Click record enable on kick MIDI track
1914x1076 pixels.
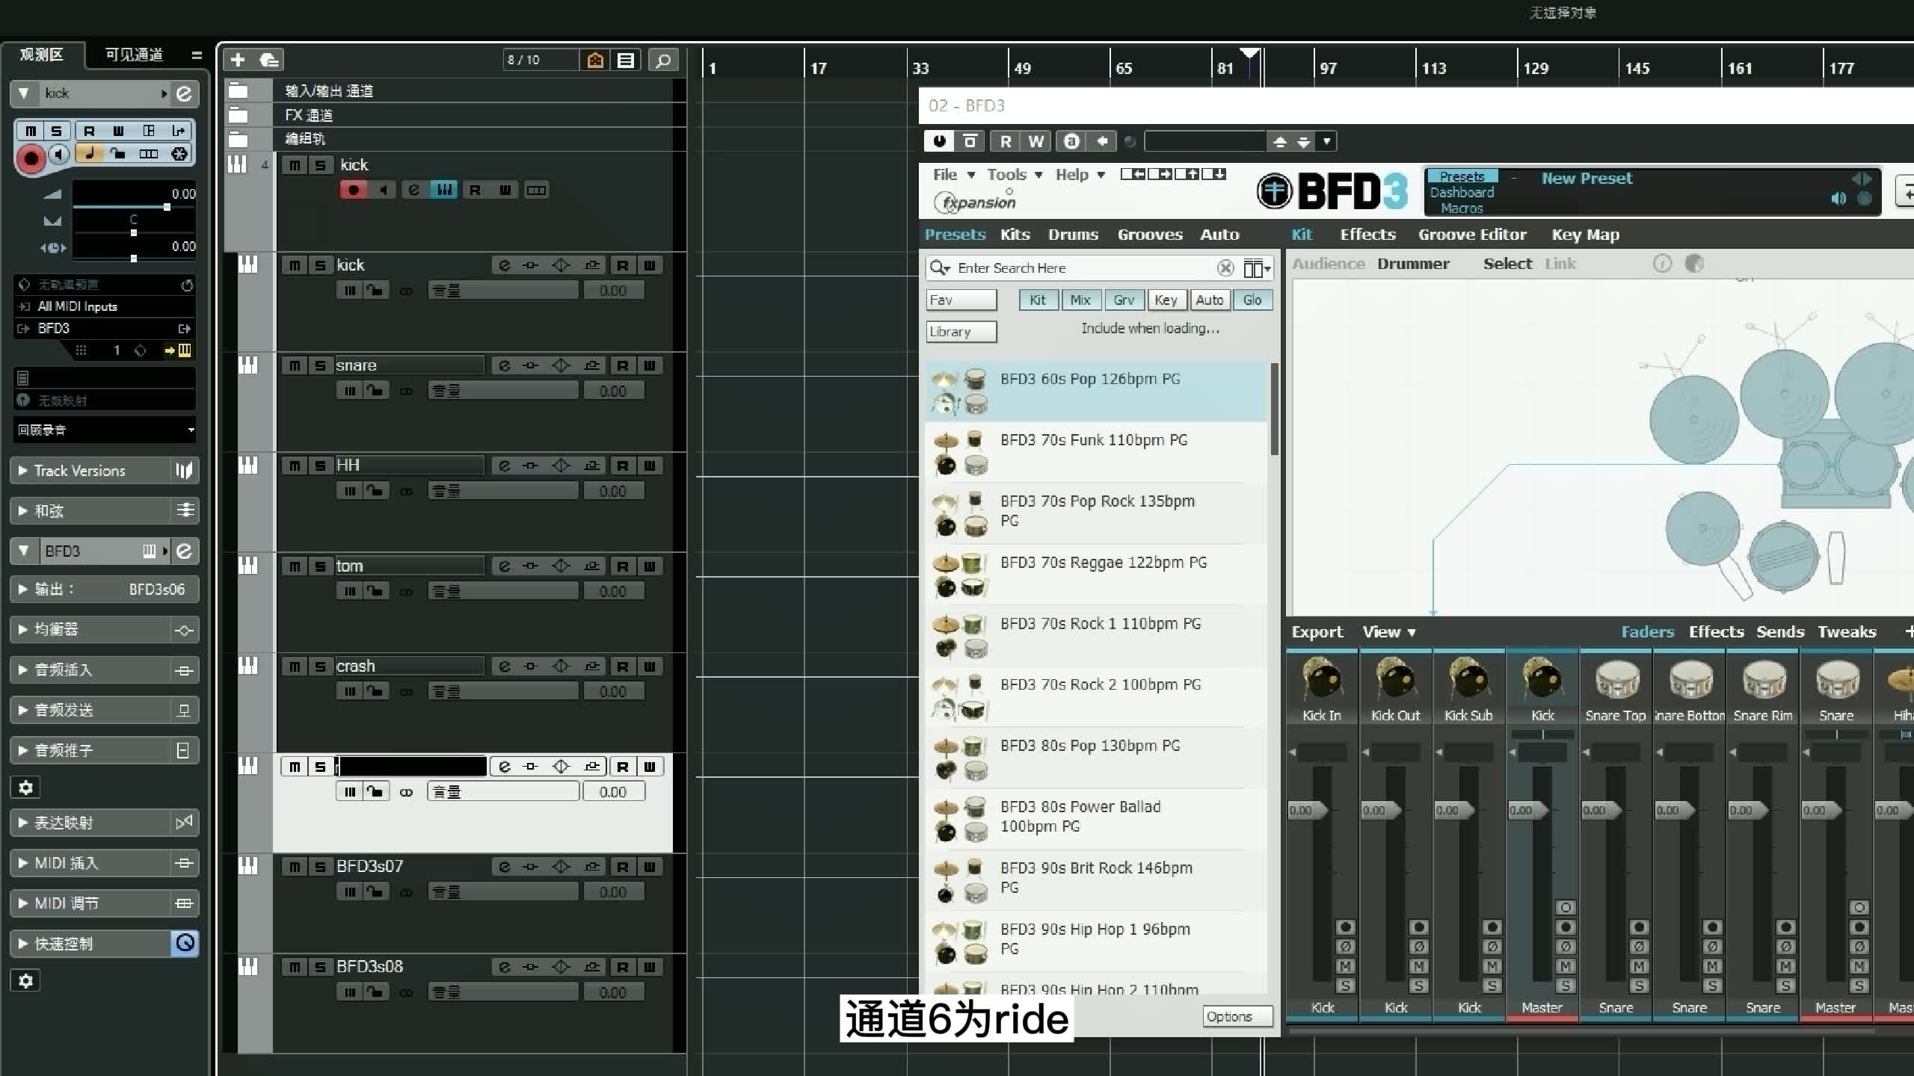[x=354, y=190]
